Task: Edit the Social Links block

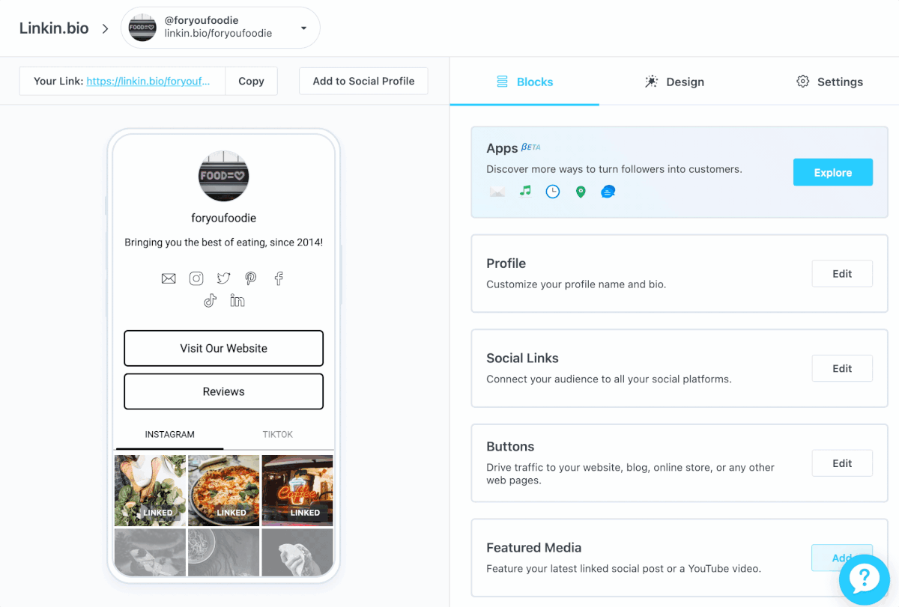Action: (x=842, y=368)
